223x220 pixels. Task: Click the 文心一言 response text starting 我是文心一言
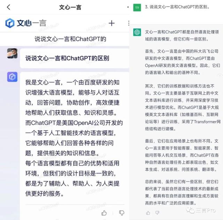point(74,138)
